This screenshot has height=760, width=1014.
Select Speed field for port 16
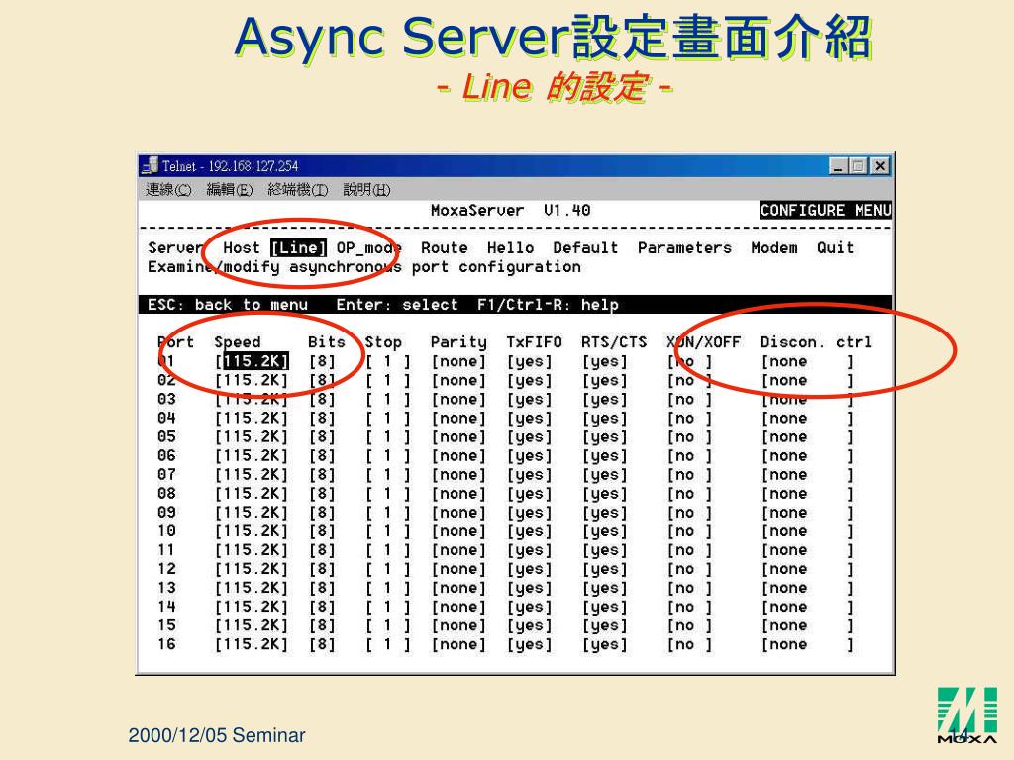click(252, 644)
